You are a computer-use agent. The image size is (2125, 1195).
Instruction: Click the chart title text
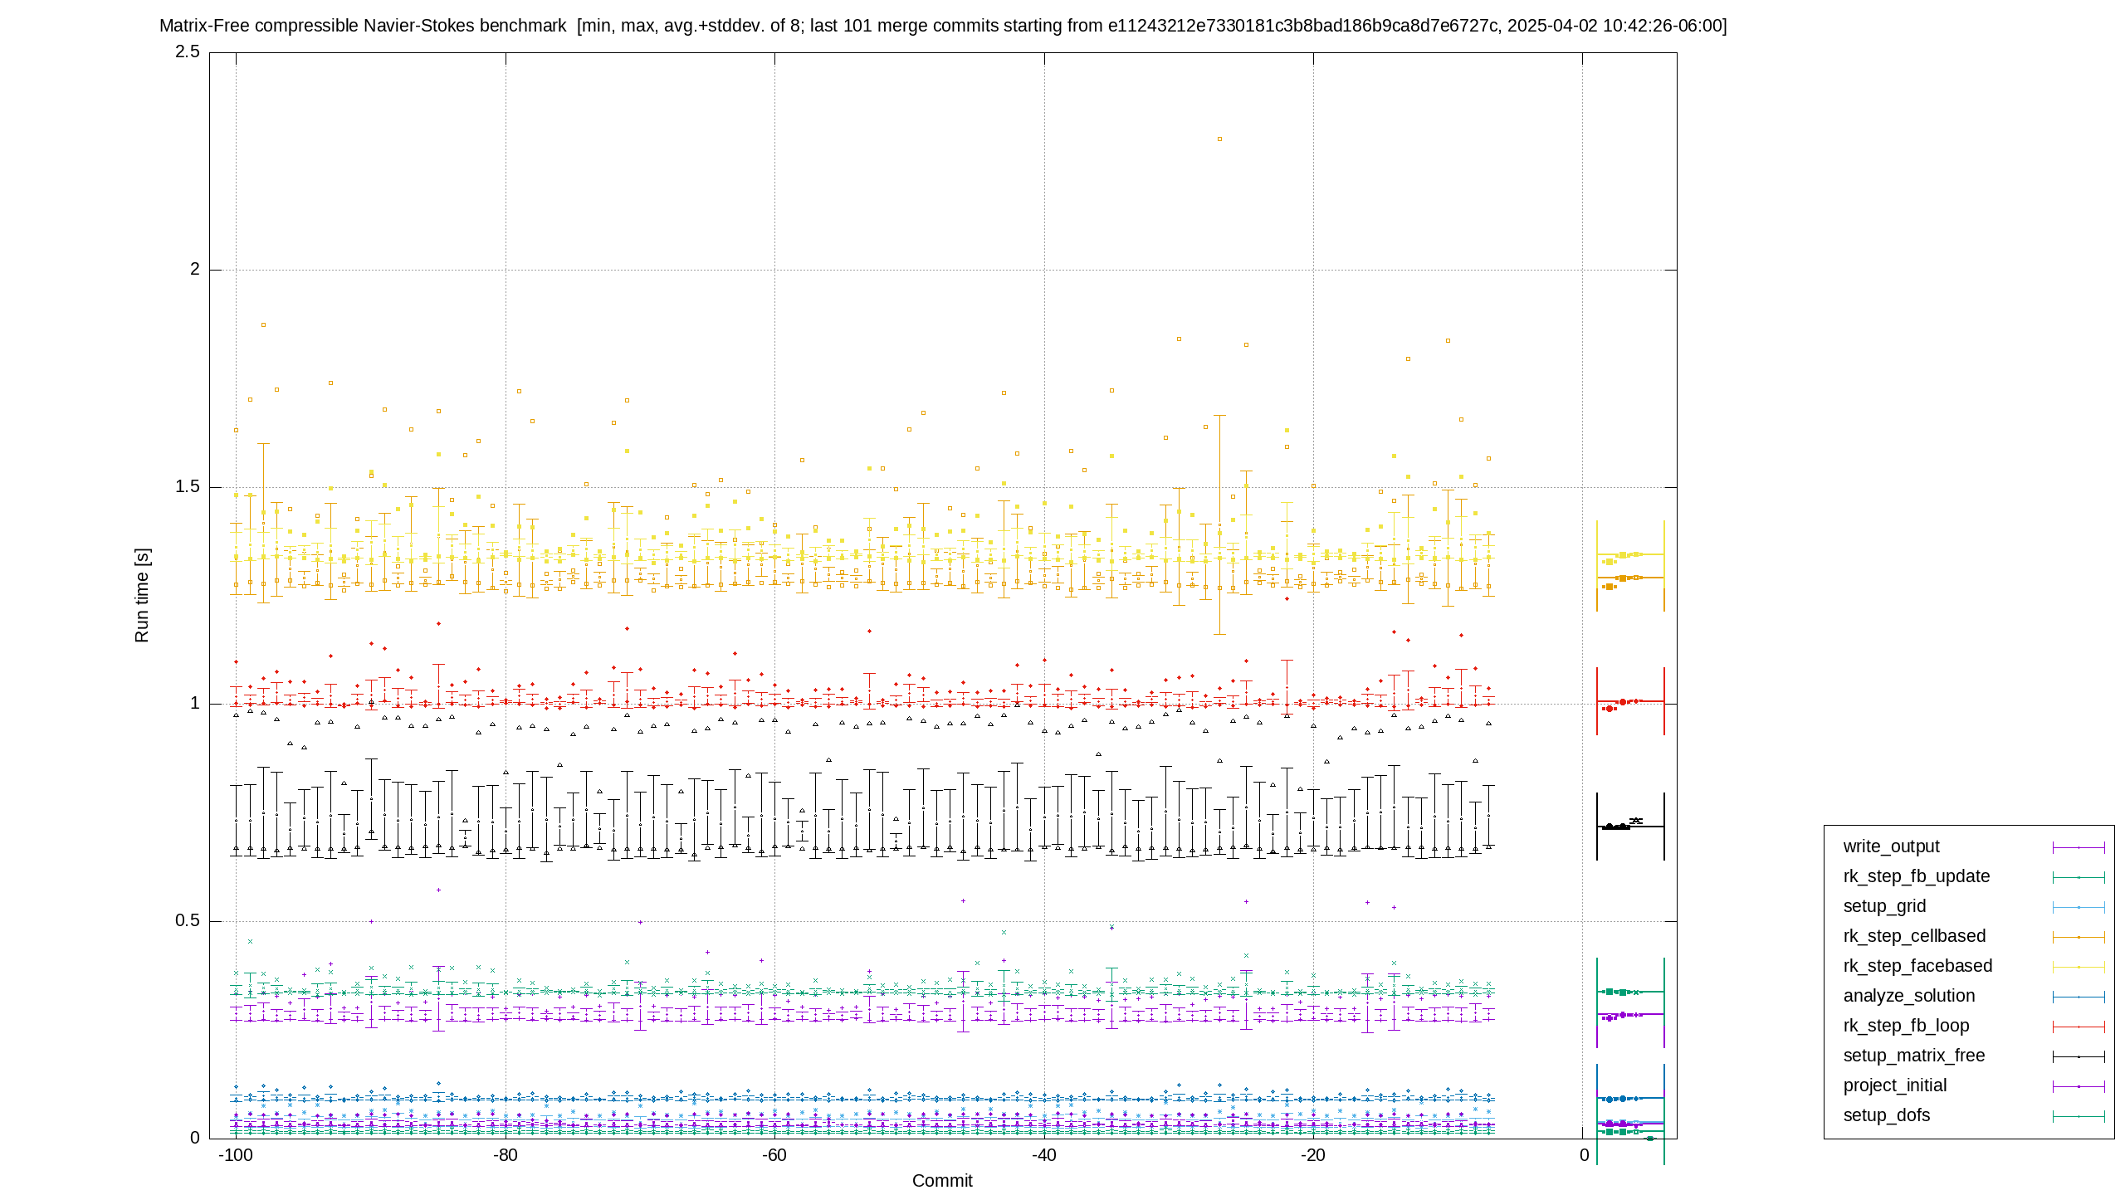point(943,26)
